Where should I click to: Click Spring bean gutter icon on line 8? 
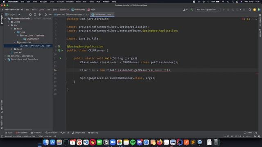(x=59, y=46)
